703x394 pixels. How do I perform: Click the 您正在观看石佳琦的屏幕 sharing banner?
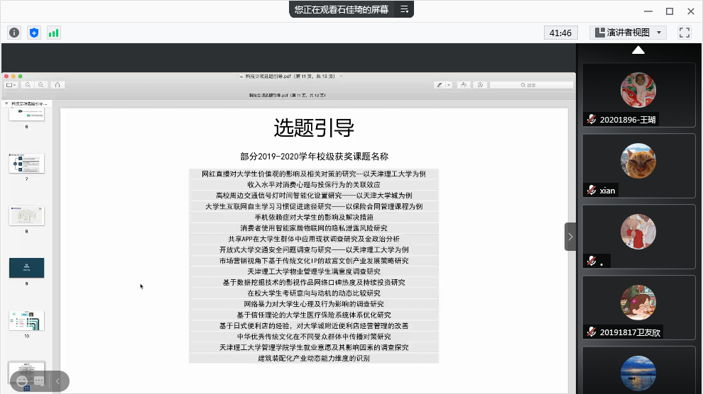[x=342, y=9]
